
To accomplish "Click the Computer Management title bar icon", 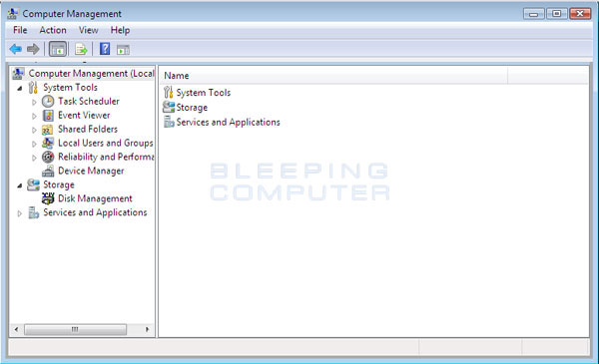I will (13, 13).
